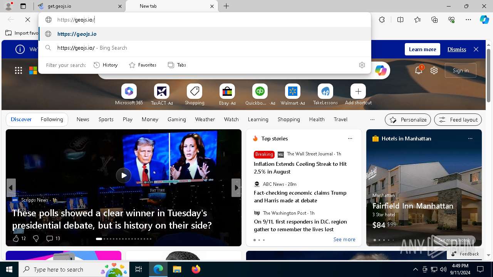
Task: Open the new tab plus button
Action: [x=226, y=6]
